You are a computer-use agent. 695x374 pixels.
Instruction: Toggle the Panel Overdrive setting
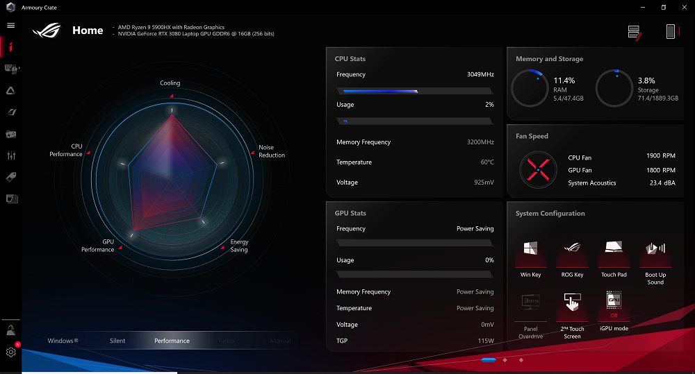tap(530, 316)
